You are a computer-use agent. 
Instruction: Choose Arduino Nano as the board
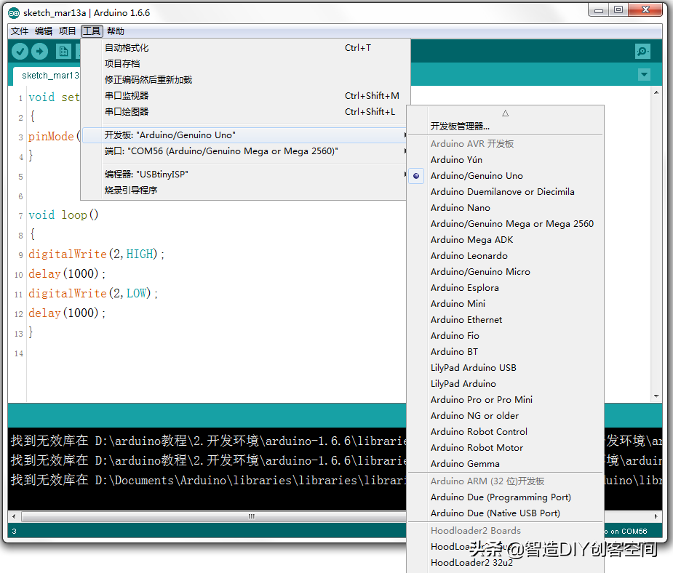tap(460, 208)
